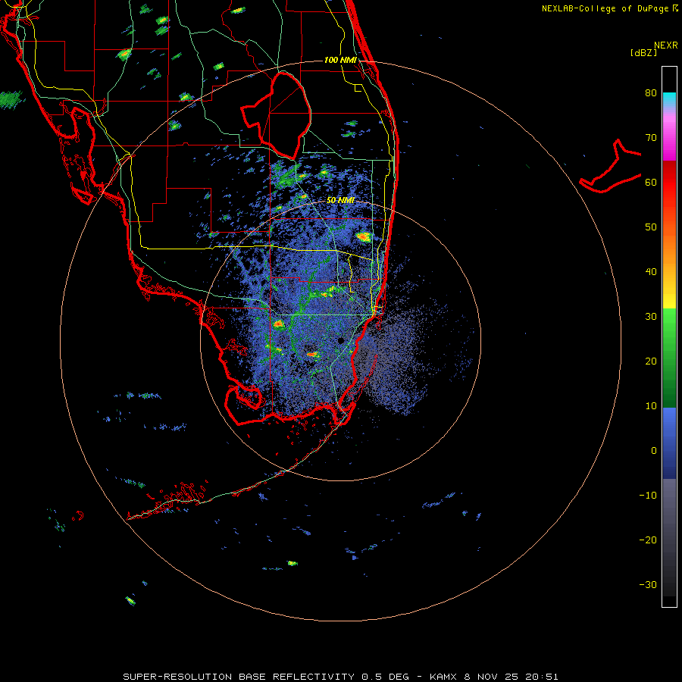Image resolution: width=682 pixels, height=682 pixels.
Task: Select the -30 value on the dBZ scale
Action: 648,585
